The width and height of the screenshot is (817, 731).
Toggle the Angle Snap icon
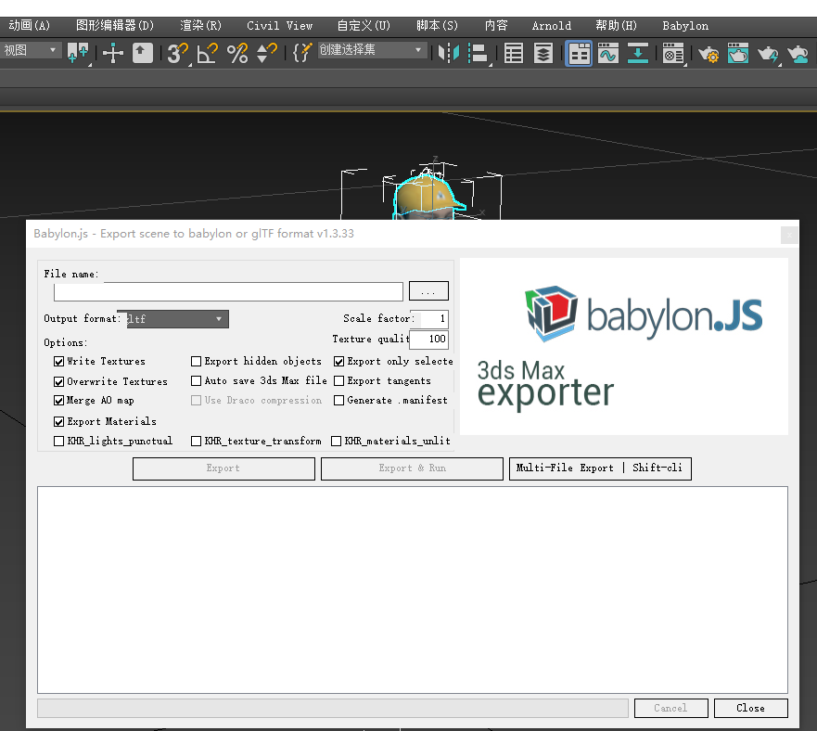[207, 53]
